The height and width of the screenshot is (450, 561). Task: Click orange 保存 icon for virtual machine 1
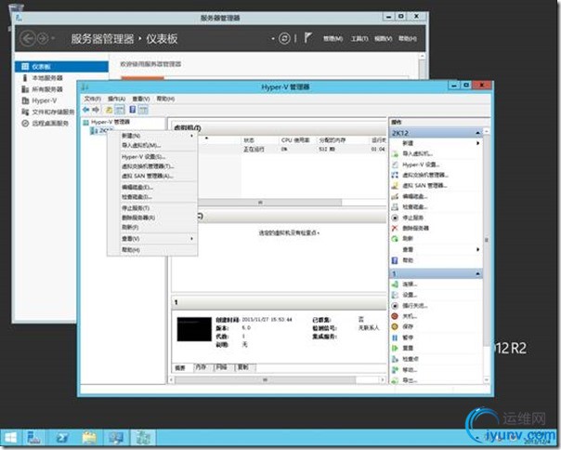click(x=395, y=326)
